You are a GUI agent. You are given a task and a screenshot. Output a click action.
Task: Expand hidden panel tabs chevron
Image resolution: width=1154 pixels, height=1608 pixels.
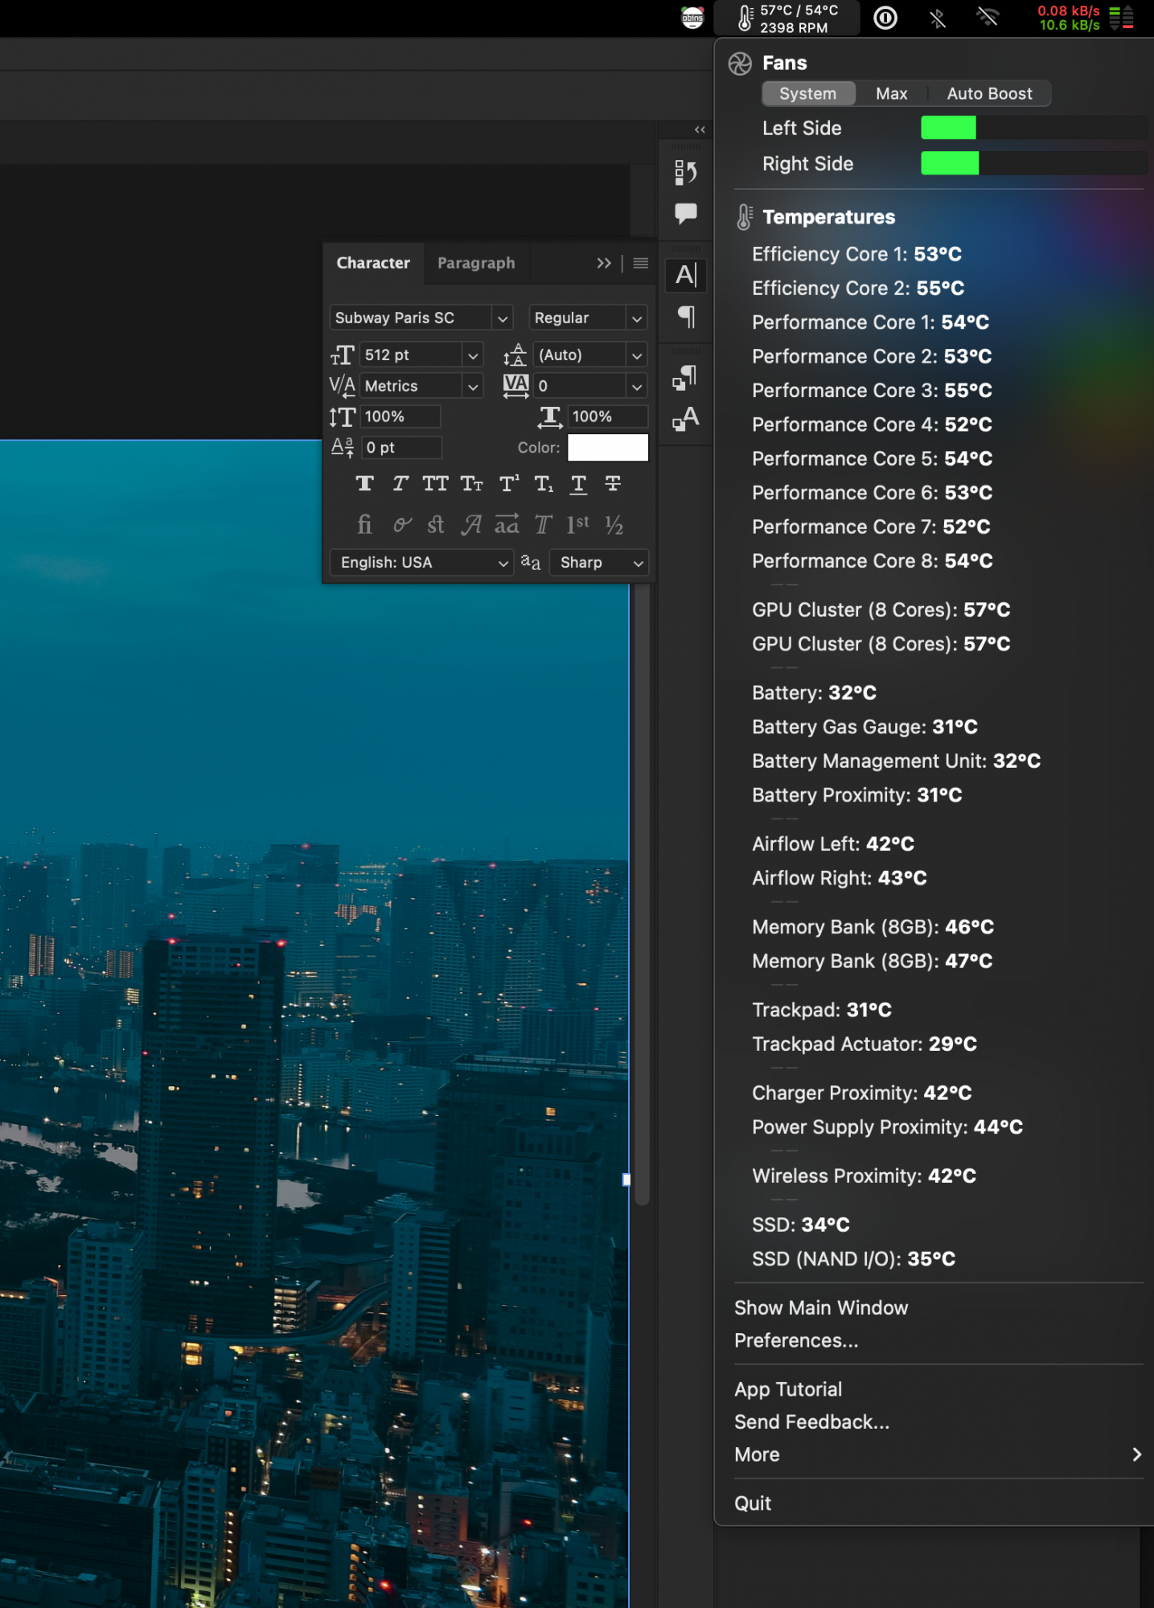click(x=604, y=263)
